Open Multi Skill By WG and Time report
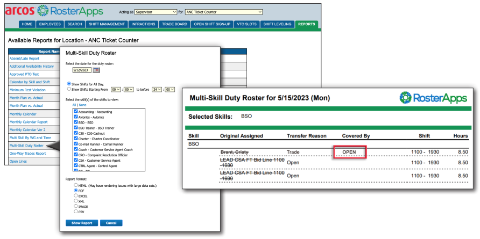This screenshot has width=480, height=239. tap(30, 138)
